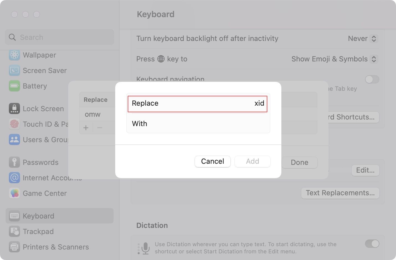Toggle the Keyboard navigation switch
The width and height of the screenshot is (396, 260).
(372, 80)
